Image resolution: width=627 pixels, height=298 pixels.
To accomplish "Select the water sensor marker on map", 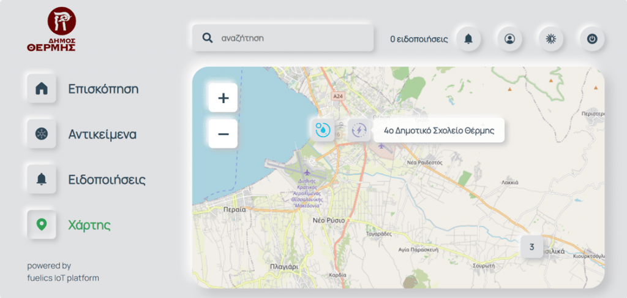I will click(322, 130).
